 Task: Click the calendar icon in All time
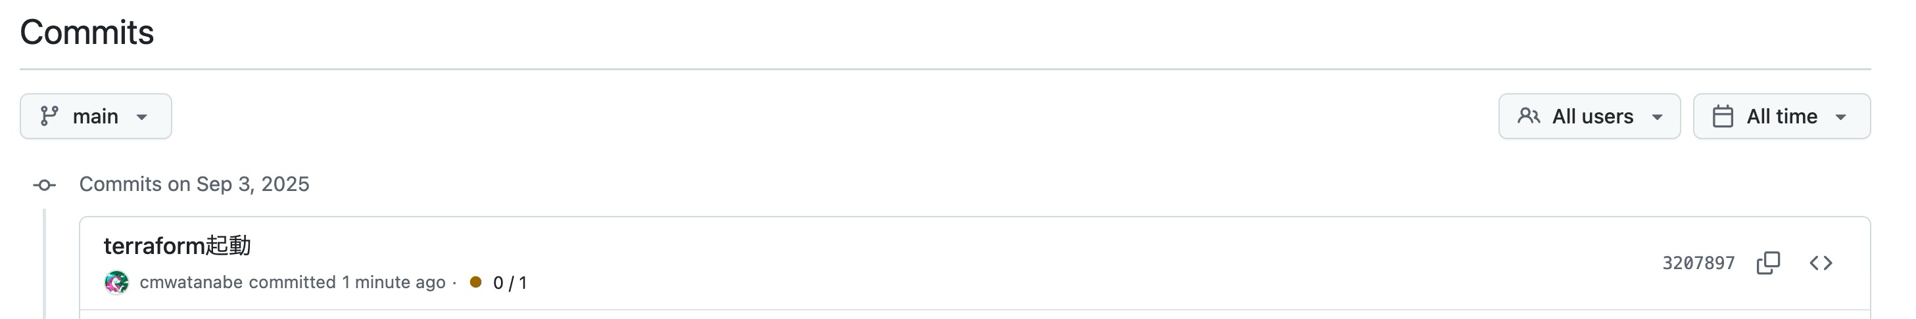[1723, 116]
